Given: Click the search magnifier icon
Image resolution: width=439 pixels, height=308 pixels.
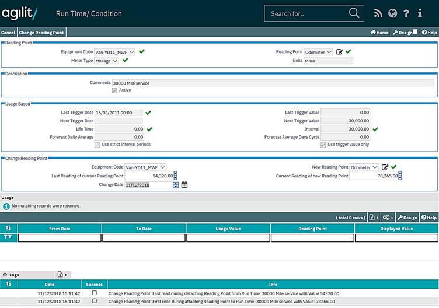Looking at the screenshot, I should 354,13.
